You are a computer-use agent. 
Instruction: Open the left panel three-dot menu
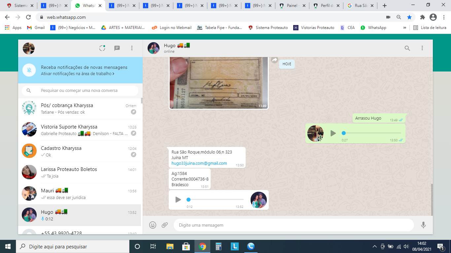click(x=132, y=48)
